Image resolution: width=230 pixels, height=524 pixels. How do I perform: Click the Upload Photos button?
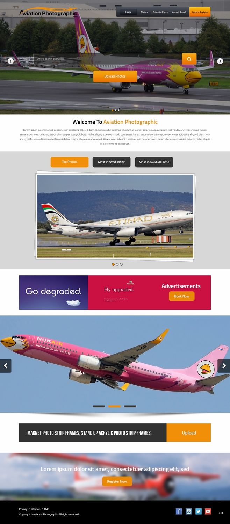(115, 76)
